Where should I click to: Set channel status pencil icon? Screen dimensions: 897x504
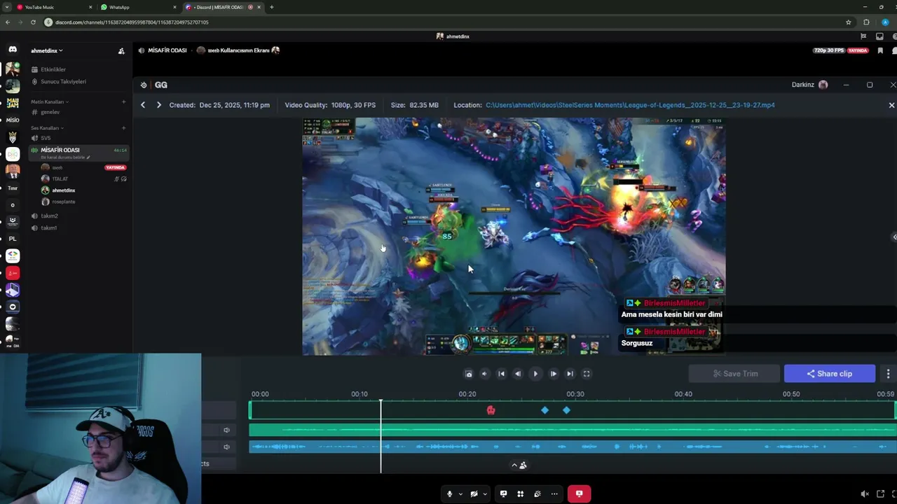[x=88, y=157]
